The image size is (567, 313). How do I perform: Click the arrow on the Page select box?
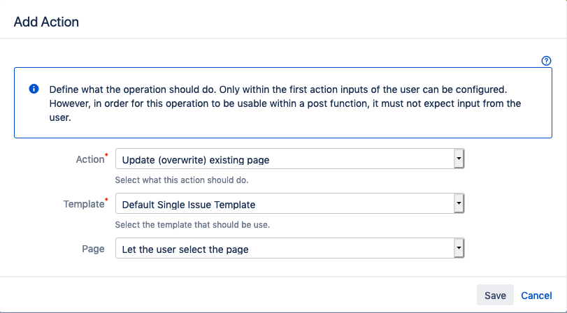[459, 249]
